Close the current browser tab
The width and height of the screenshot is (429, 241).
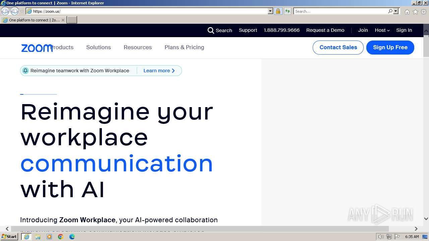(x=63, y=20)
